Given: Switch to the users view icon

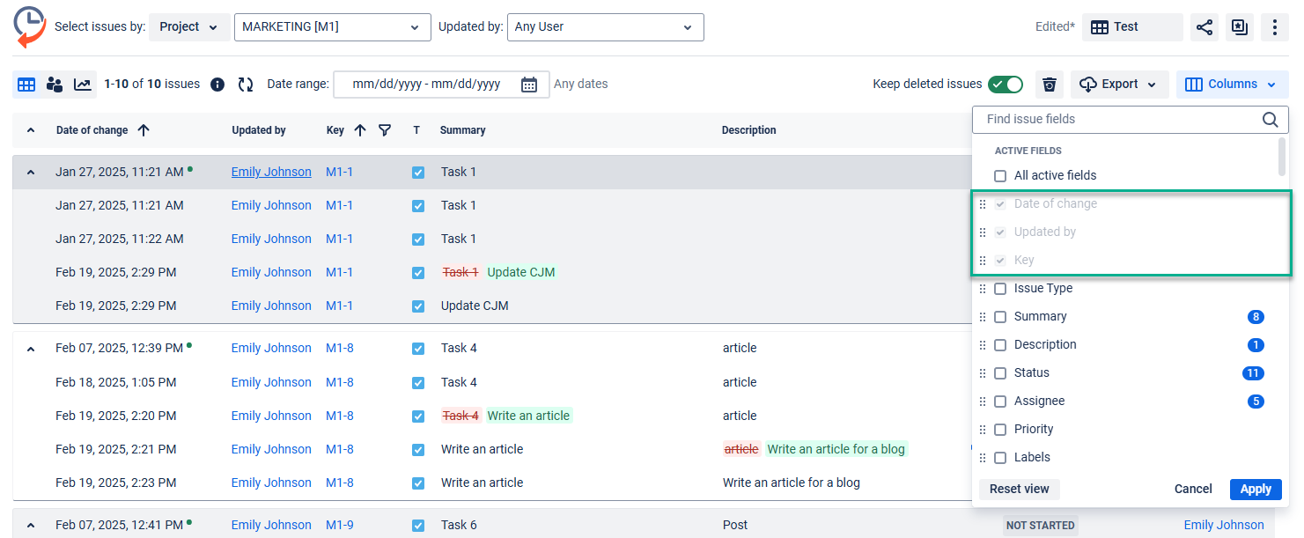Looking at the screenshot, I should pyautogui.click(x=55, y=85).
